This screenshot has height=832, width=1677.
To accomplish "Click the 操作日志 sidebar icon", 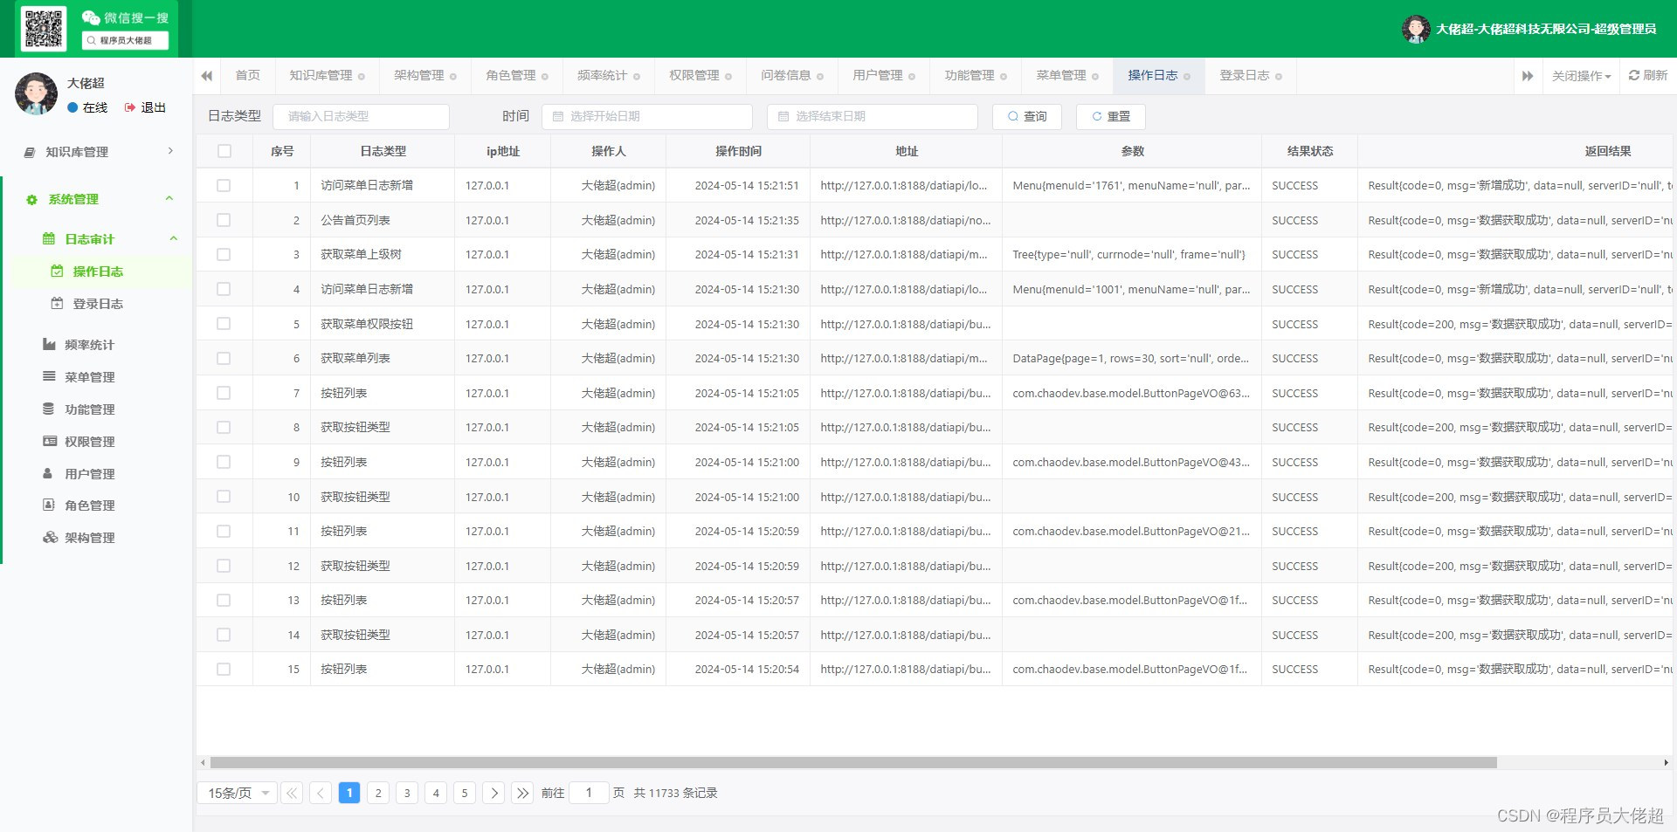I will coord(57,272).
